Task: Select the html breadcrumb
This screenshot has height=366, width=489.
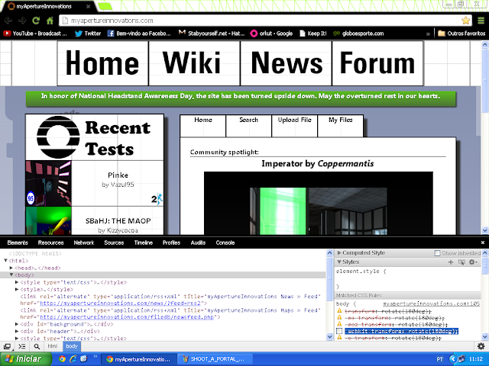Action: click(53, 346)
